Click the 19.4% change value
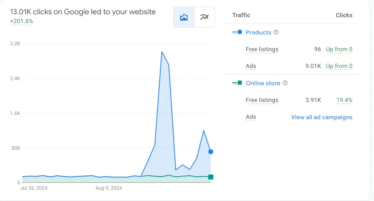This screenshot has height=201, width=374. click(x=344, y=100)
